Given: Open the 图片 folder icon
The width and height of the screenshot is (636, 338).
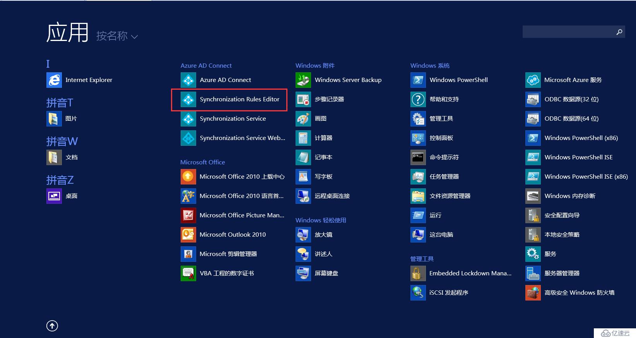Looking at the screenshot, I should click(54, 119).
